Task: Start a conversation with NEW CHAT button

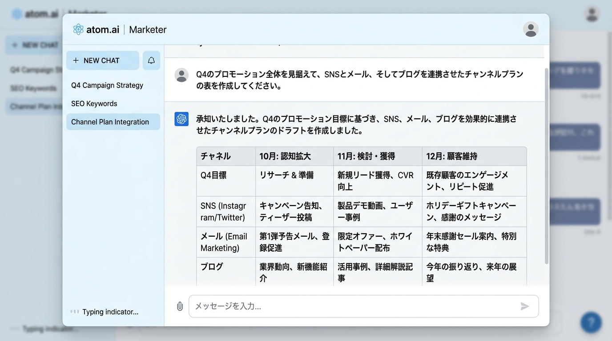Action: point(102,60)
